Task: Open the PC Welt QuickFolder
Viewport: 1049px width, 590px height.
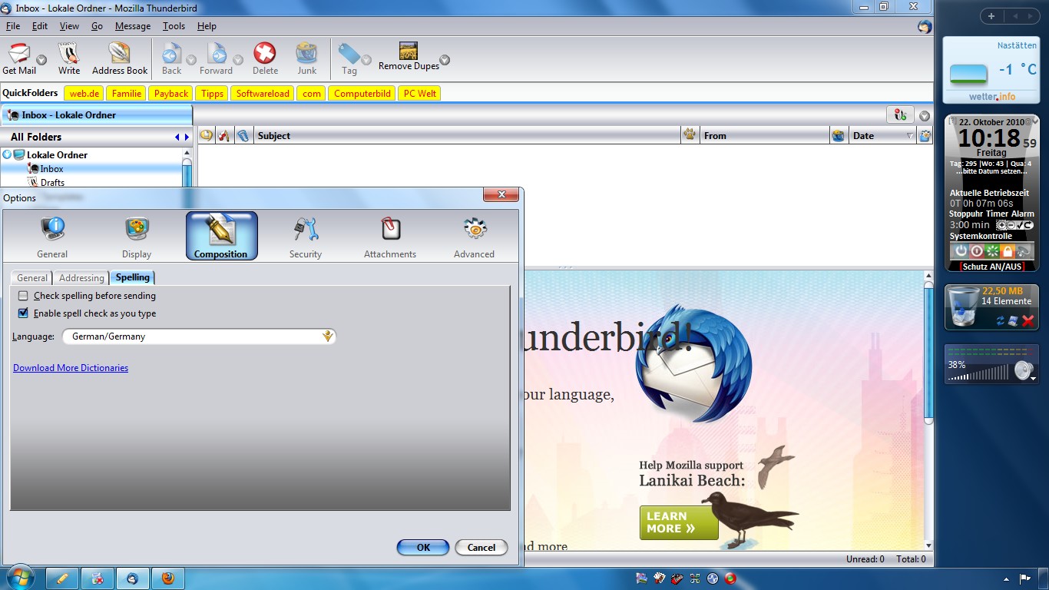Action: 420,94
